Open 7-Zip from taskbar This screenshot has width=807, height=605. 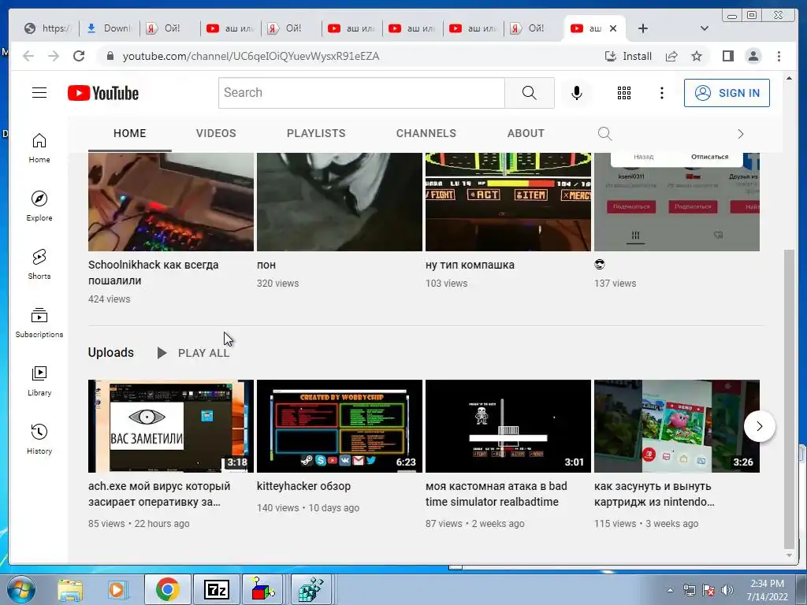[x=216, y=589]
